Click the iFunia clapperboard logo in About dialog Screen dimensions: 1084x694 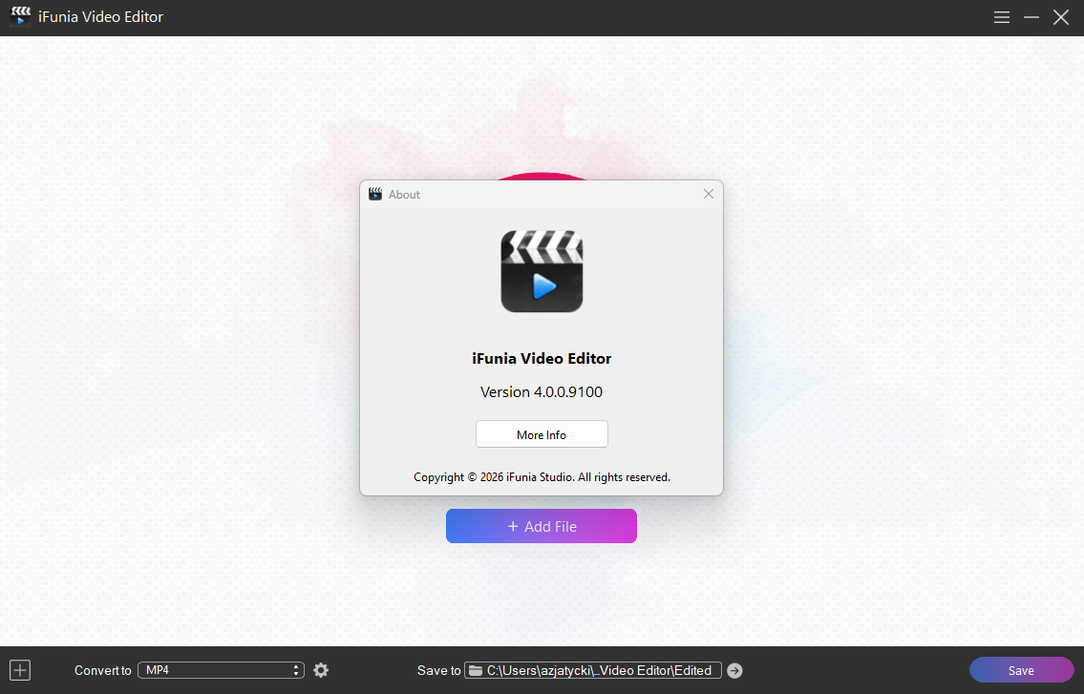(542, 271)
